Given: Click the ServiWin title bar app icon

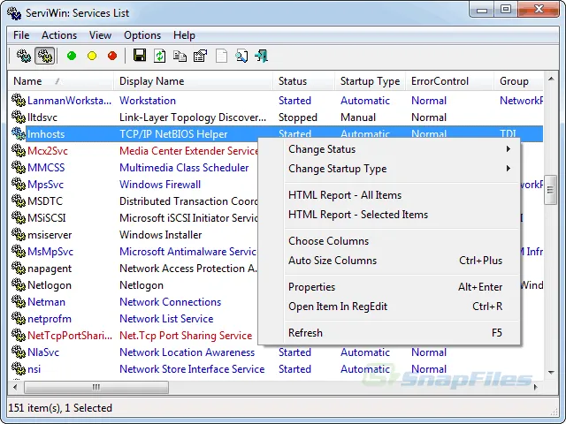Looking at the screenshot, I should (x=14, y=13).
